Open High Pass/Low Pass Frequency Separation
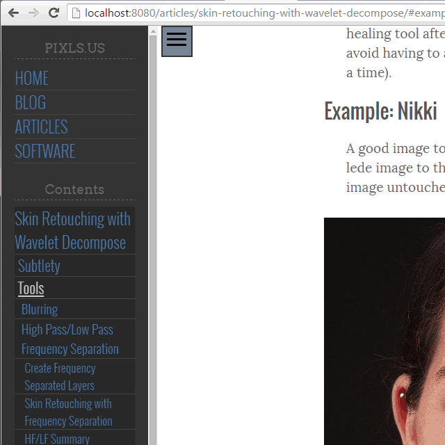The width and height of the screenshot is (445, 445). click(x=70, y=339)
